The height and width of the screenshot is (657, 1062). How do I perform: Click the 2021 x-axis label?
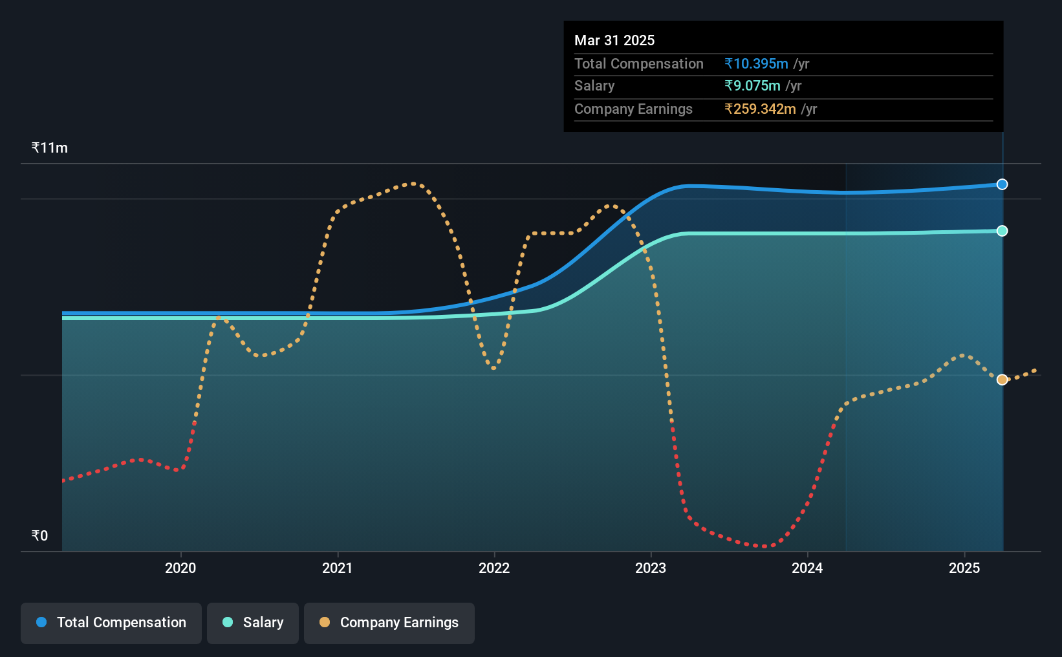[x=338, y=568]
